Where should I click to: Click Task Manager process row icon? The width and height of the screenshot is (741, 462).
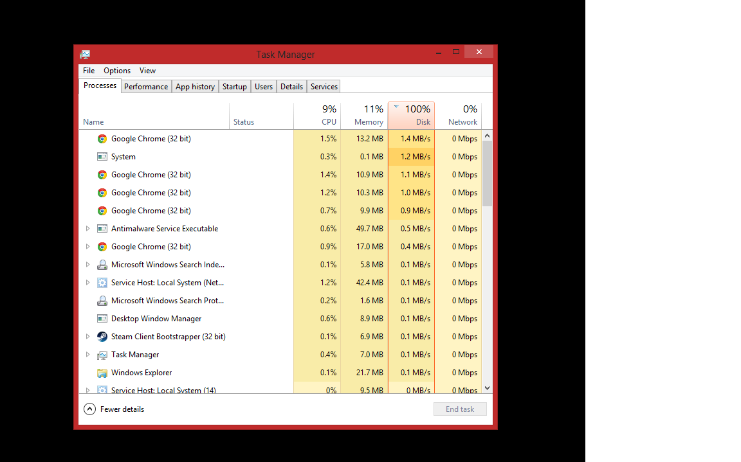pyautogui.click(x=102, y=355)
